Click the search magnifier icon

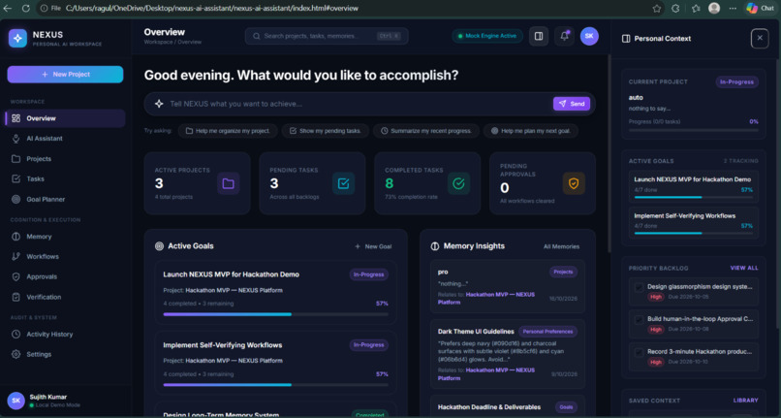tap(257, 36)
